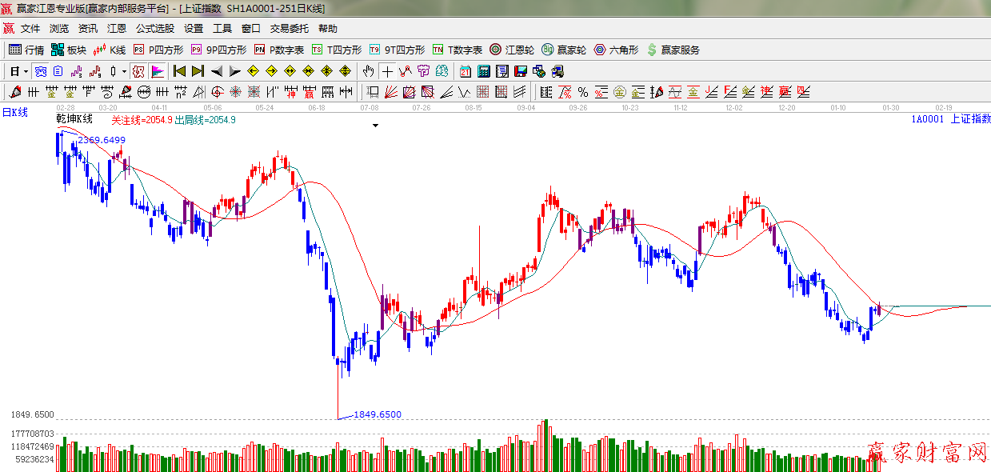Click the small black triangle above chart

[375, 126]
